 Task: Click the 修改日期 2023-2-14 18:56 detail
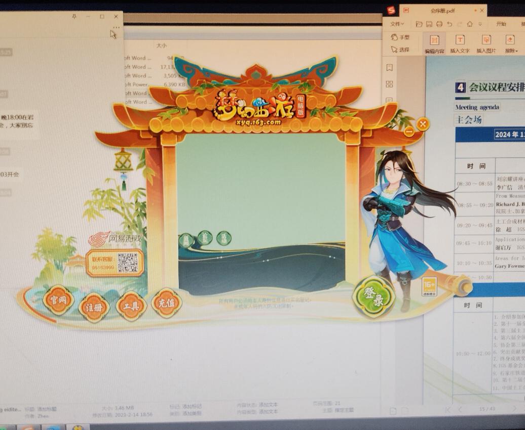click(123, 415)
